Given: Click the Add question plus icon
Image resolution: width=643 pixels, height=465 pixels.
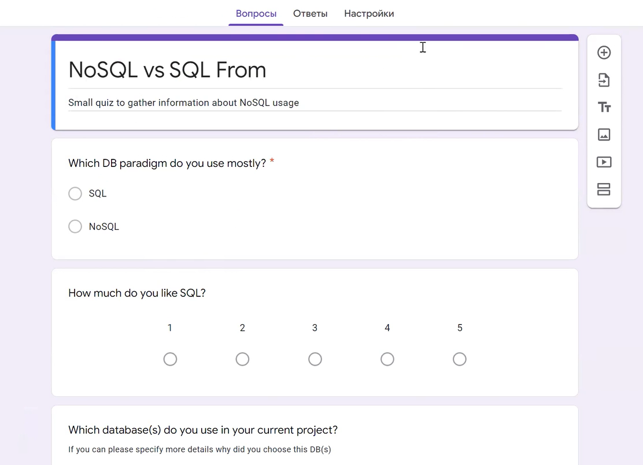Looking at the screenshot, I should [x=604, y=52].
